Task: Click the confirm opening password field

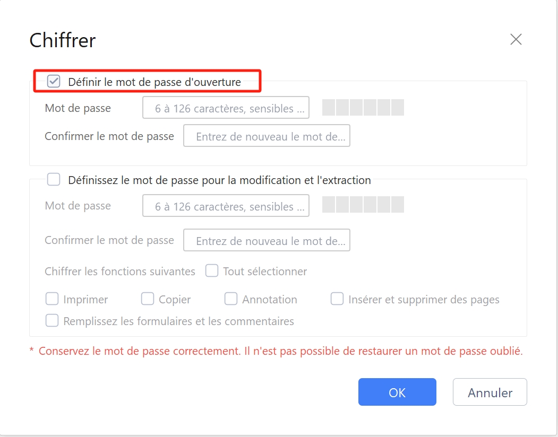Action: (x=267, y=136)
